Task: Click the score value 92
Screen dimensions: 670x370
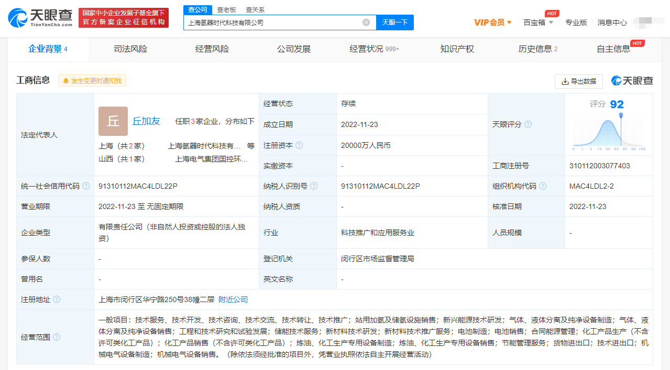Action: click(x=617, y=104)
